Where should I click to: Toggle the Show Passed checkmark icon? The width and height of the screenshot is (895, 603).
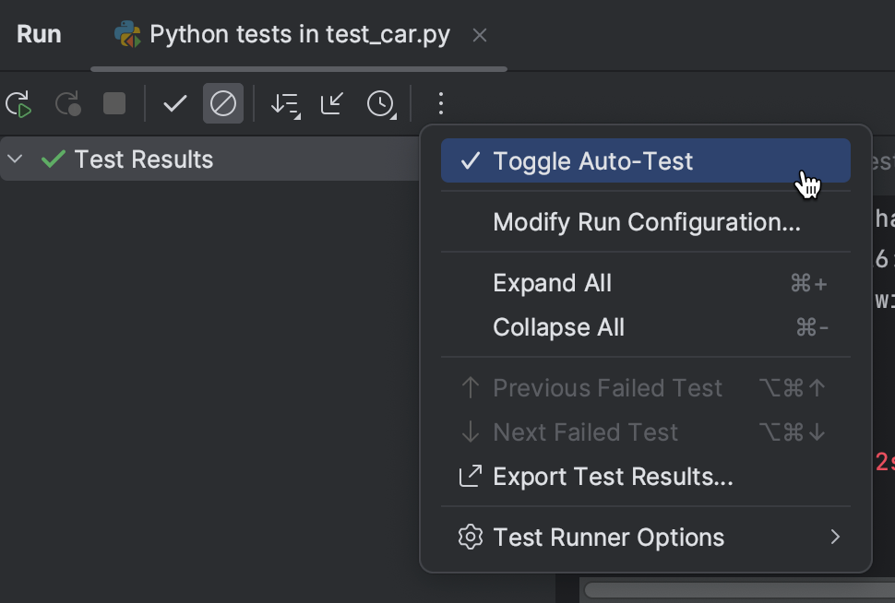click(x=174, y=103)
